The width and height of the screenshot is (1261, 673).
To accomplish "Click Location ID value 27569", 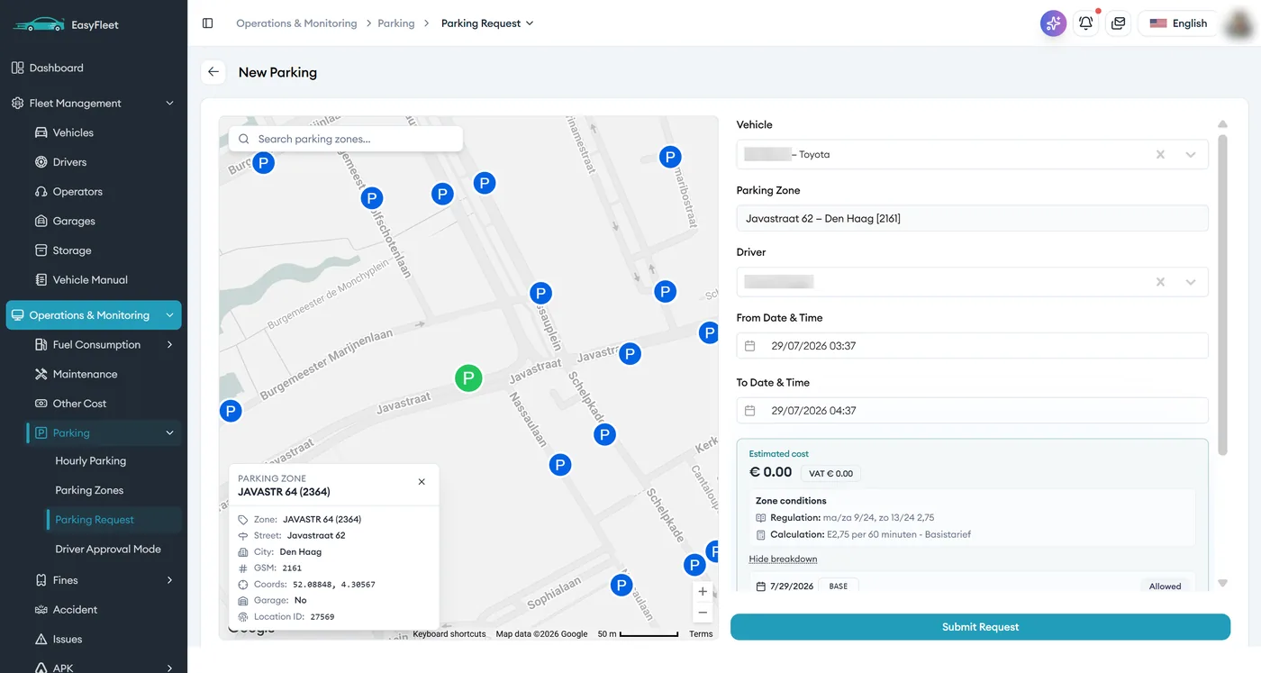I will tap(322, 617).
